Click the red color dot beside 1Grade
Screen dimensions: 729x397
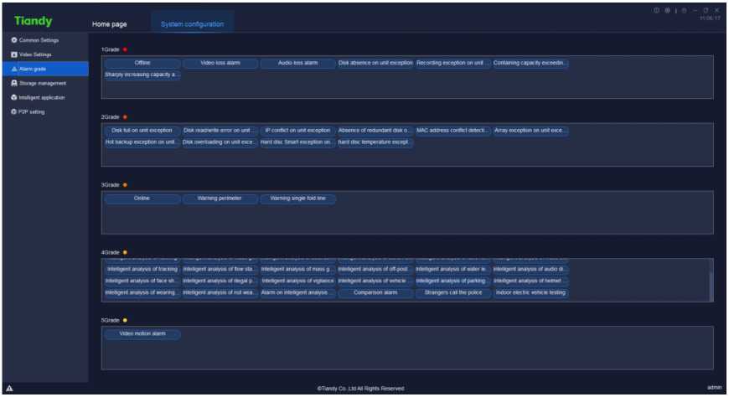click(125, 49)
